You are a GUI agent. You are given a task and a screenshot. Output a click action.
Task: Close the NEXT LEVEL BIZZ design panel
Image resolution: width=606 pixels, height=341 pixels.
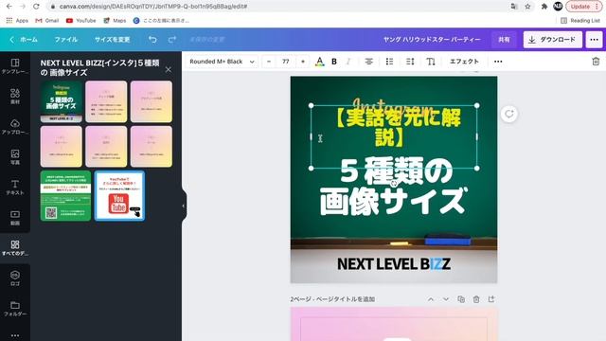tap(169, 69)
